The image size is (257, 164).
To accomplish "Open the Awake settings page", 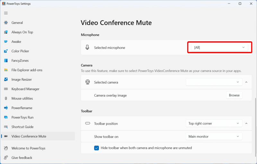I will pyautogui.click(x=38, y=42).
